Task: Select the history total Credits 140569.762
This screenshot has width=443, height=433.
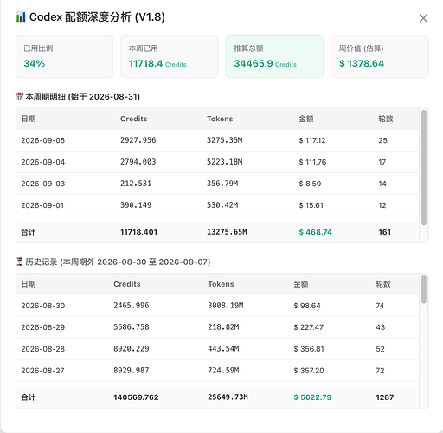Action: click(x=136, y=397)
